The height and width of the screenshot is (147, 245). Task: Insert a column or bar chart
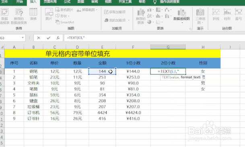pyautogui.click(x=150, y=10)
